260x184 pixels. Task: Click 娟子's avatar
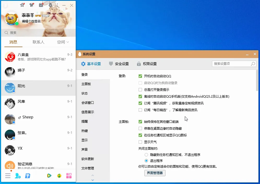(10, 72)
